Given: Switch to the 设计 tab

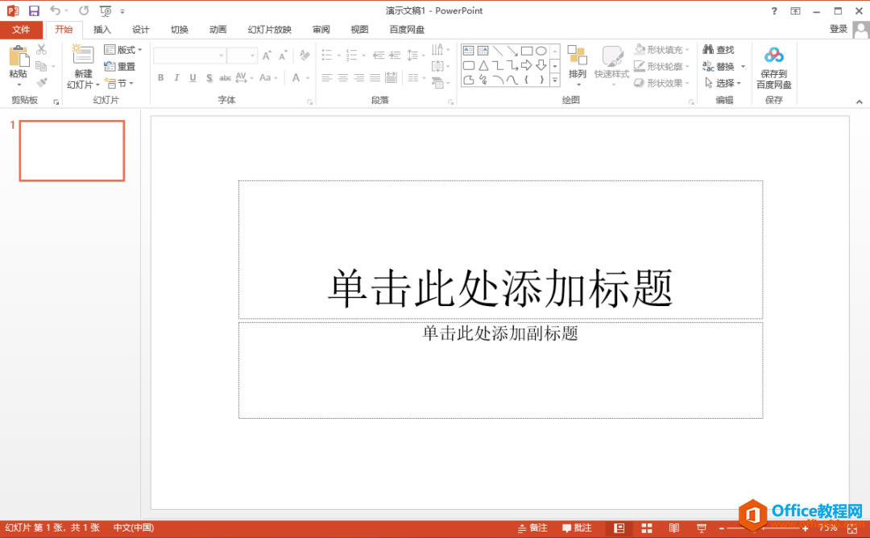Looking at the screenshot, I should click(140, 30).
